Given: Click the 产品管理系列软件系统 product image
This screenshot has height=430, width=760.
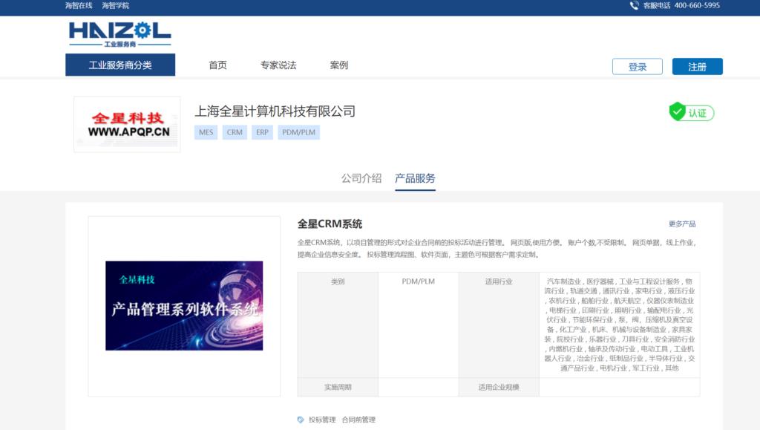Looking at the screenshot, I should (x=184, y=306).
